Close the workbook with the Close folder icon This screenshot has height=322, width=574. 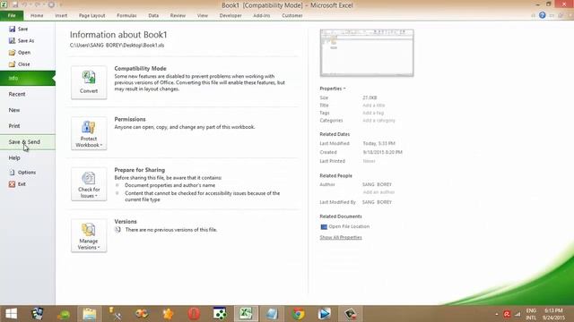12,64
